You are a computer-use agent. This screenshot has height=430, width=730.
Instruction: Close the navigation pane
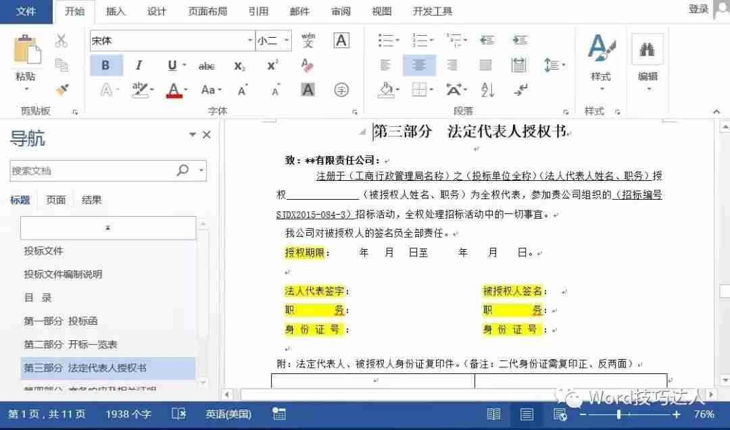(x=207, y=135)
